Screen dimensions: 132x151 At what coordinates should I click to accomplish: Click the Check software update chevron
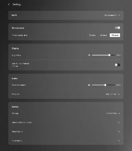click(119, 122)
